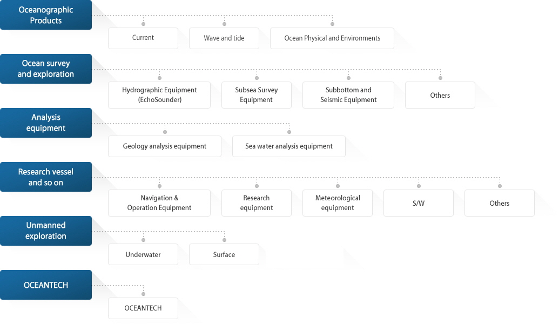Open the Underwater exploration link

[x=143, y=254]
